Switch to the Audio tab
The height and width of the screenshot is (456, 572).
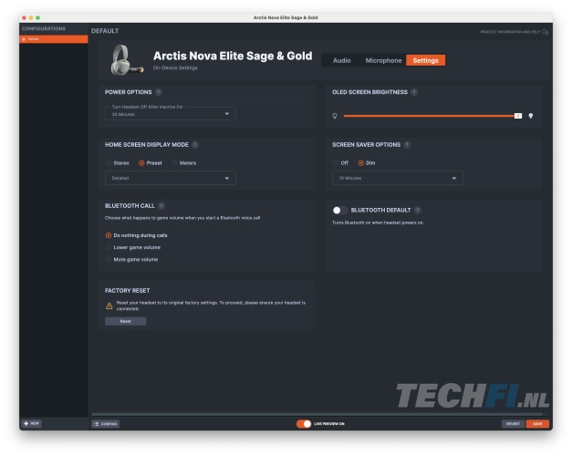point(342,60)
